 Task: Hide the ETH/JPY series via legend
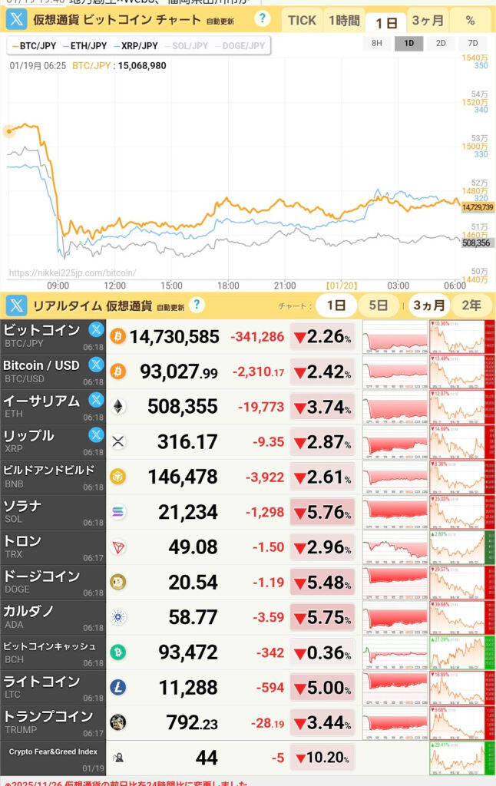84,46
